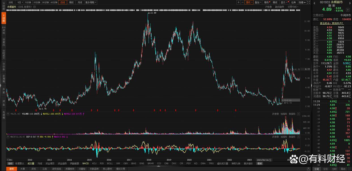The image size is (352, 171).
Task: Open the 5日 period dropdown
Action: pos(20,2)
